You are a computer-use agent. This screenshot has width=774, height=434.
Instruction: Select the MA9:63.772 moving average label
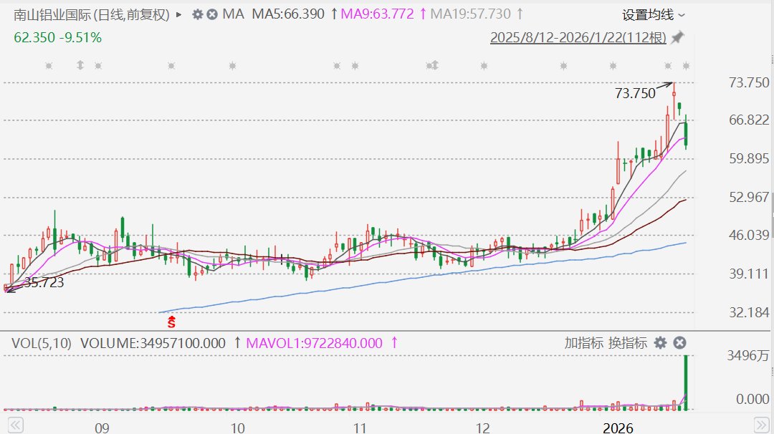(x=377, y=14)
